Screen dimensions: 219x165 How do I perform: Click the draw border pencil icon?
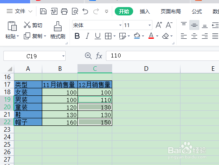point(123,36)
